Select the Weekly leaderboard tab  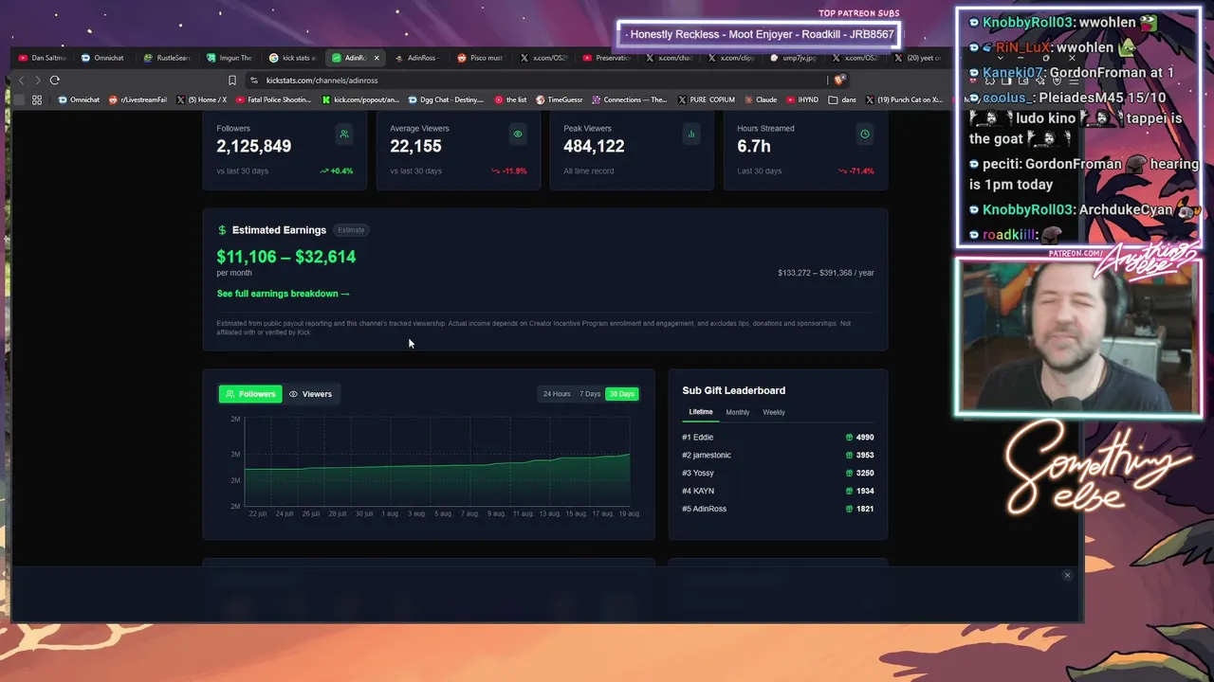774,412
